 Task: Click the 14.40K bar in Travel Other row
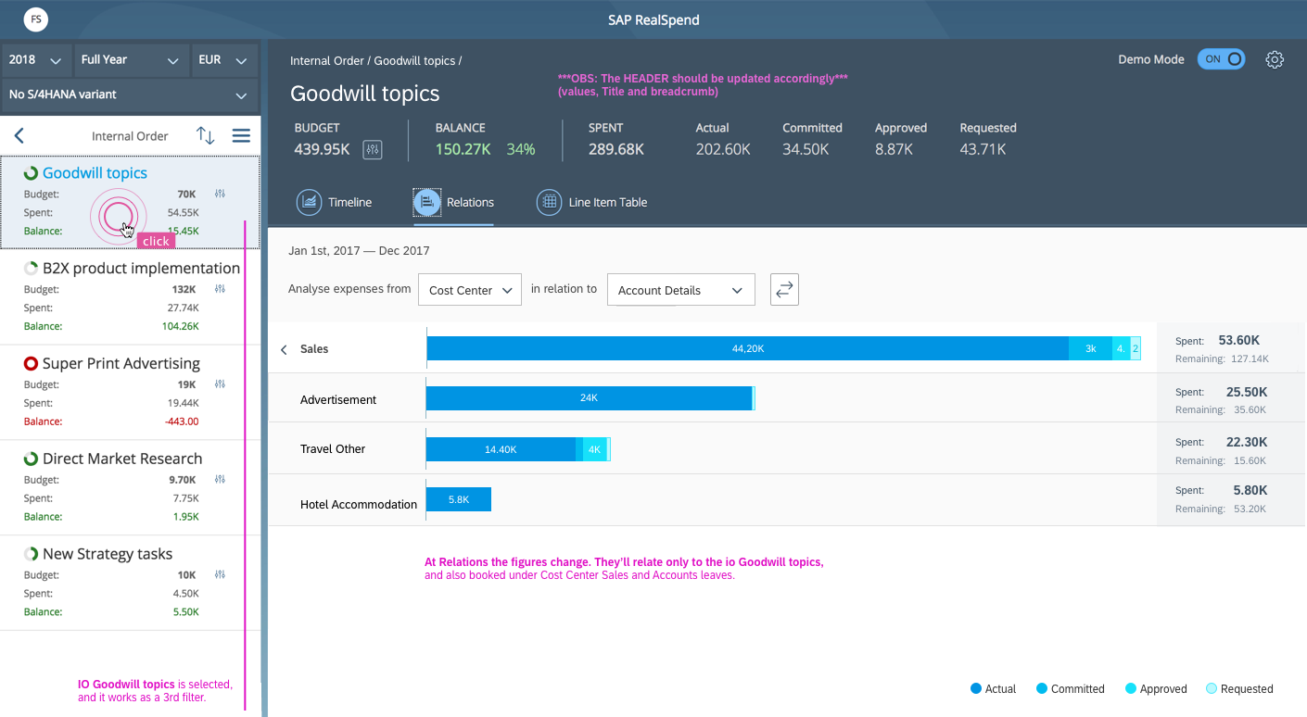(x=501, y=449)
